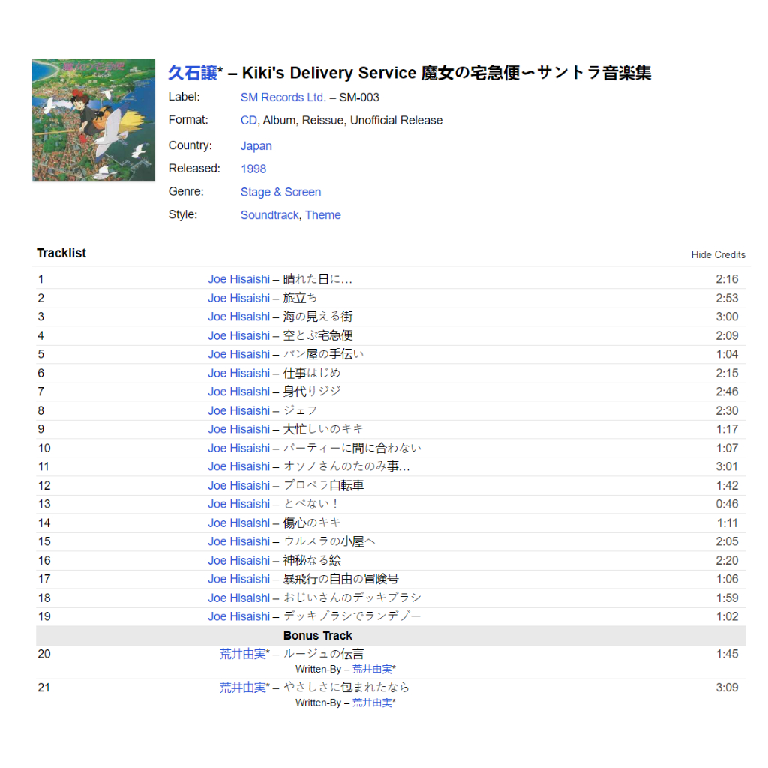Open Written-By 荒井由実 credit under track 21

(x=372, y=703)
